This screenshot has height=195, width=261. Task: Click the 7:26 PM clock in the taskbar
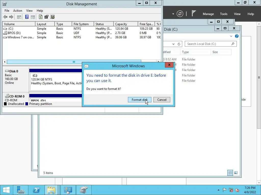tap(250, 188)
